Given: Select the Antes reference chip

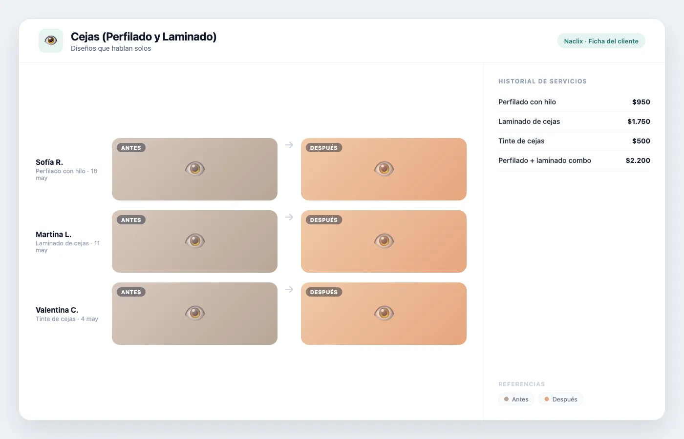Looking at the screenshot, I should tap(516, 399).
